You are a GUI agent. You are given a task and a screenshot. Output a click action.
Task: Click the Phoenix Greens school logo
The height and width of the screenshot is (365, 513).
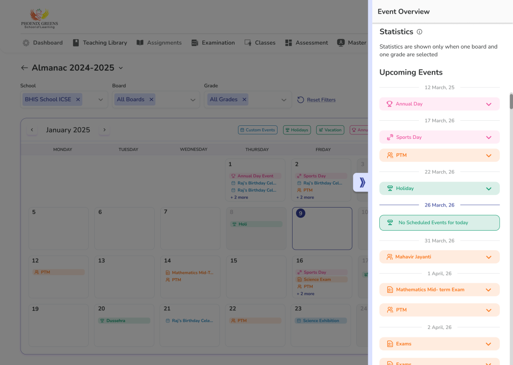pos(40,18)
